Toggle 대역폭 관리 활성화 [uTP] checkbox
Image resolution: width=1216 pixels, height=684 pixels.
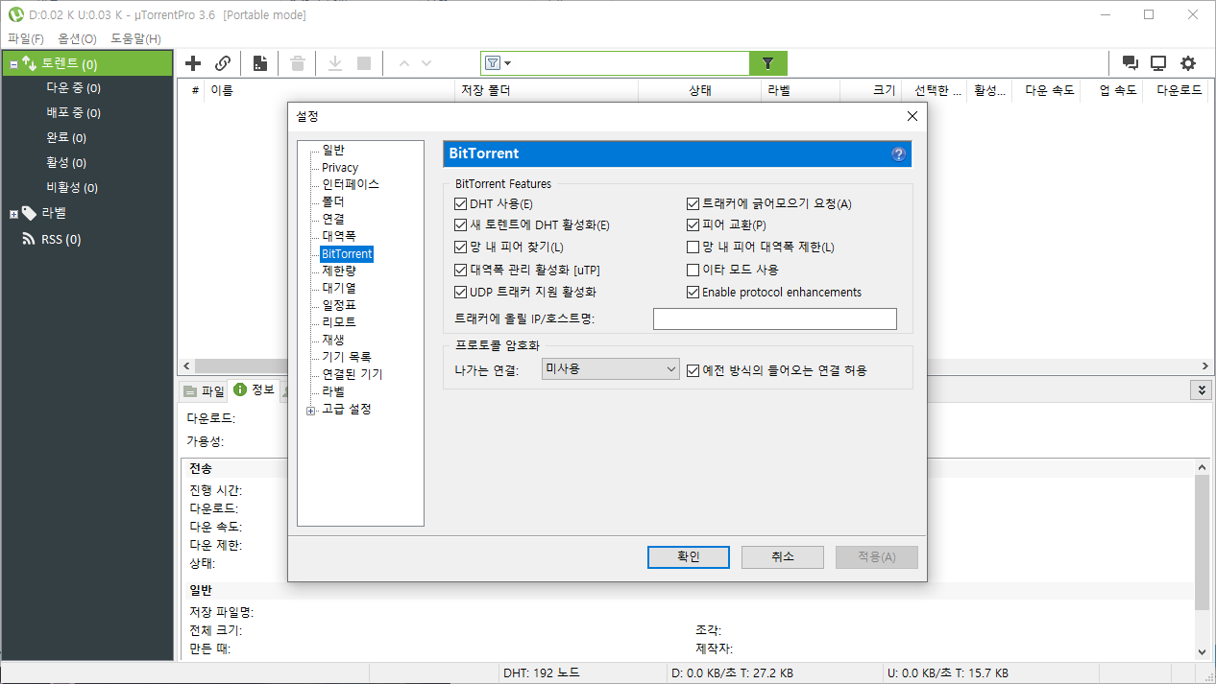click(460, 270)
